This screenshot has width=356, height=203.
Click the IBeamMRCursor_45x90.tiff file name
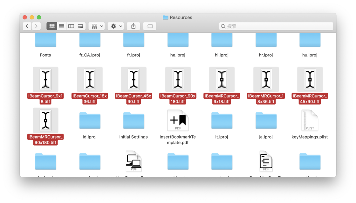(x=310, y=99)
